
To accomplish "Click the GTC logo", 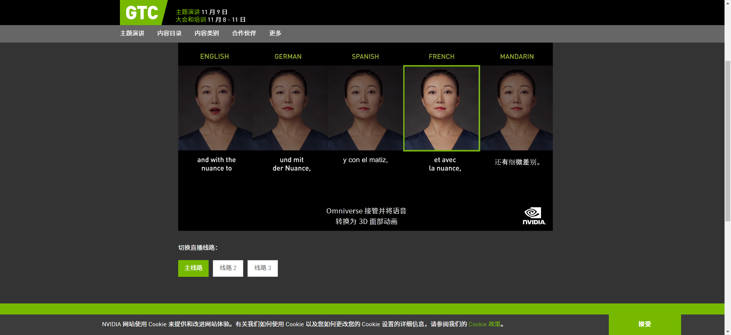I will (142, 13).
